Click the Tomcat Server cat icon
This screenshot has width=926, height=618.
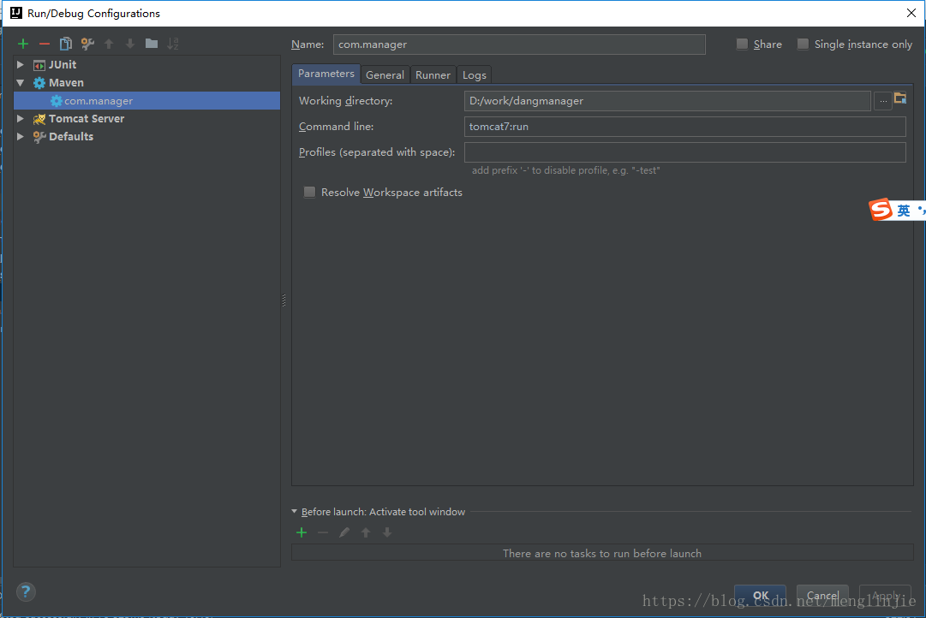39,119
